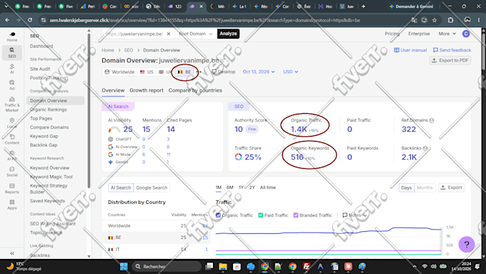Open the Home icon in left rail
This screenshot has width=486, height=274.
tap(11, 36)
